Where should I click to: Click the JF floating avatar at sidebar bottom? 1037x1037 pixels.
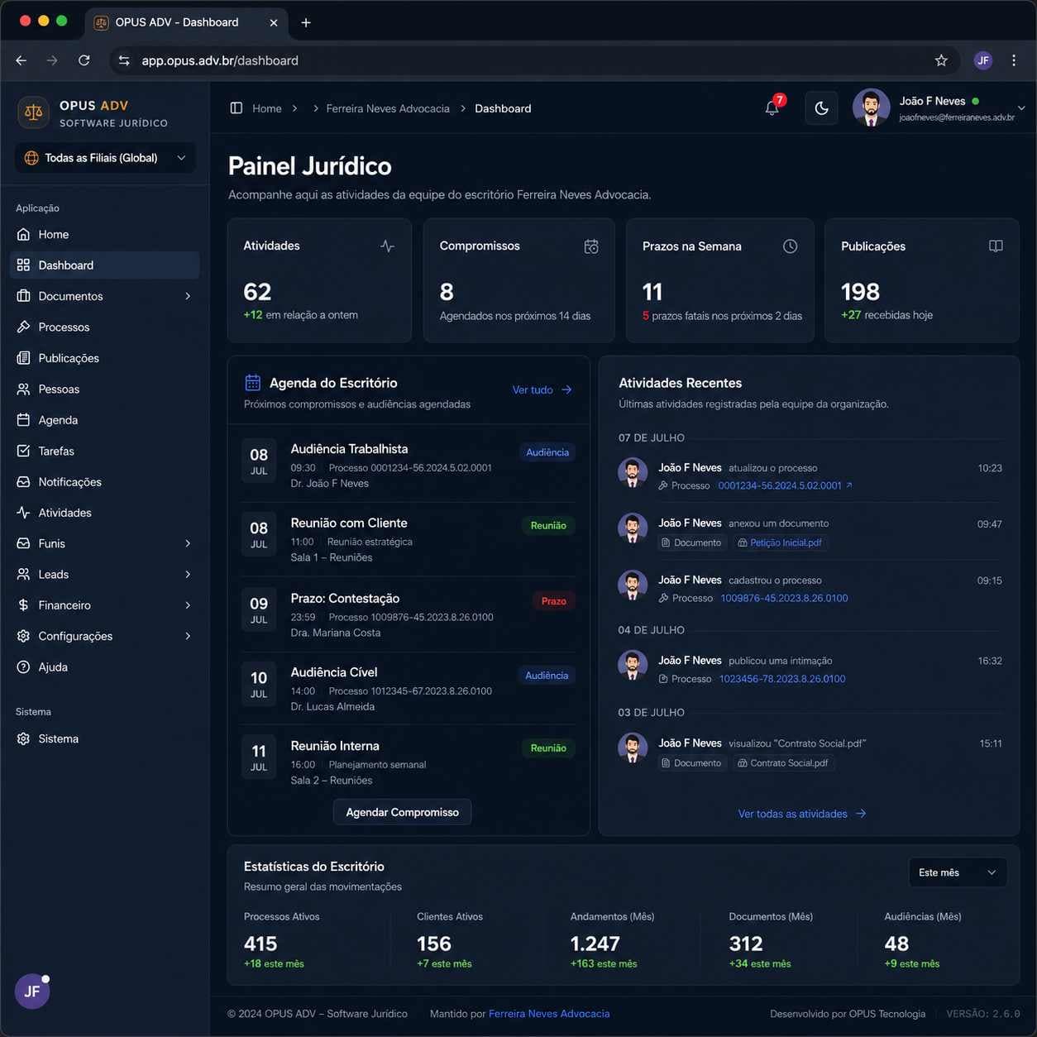click(x=32, y=991)
